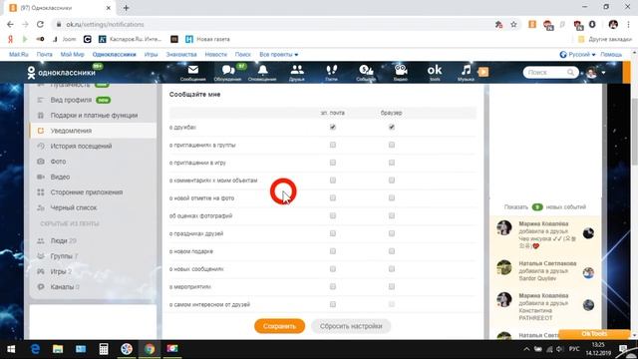This screenshot has width=638, height=359.
Task: Click the translate page icon in address bar
Action: (498, 24)
